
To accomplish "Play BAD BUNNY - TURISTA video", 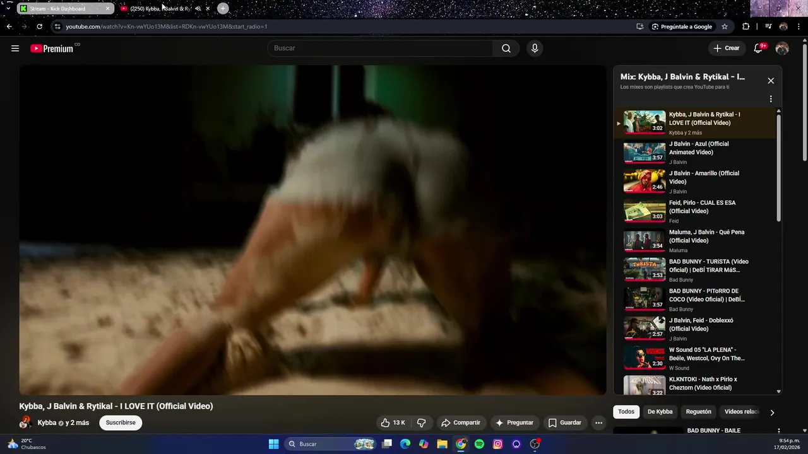I will tap(694, 270).
